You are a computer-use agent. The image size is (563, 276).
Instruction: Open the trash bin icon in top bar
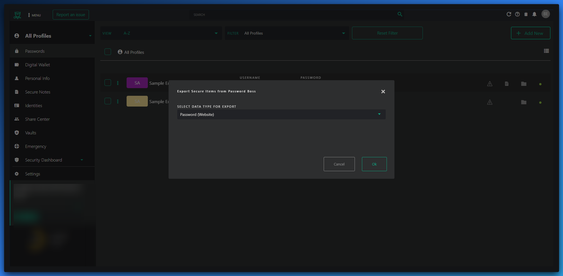526,14
